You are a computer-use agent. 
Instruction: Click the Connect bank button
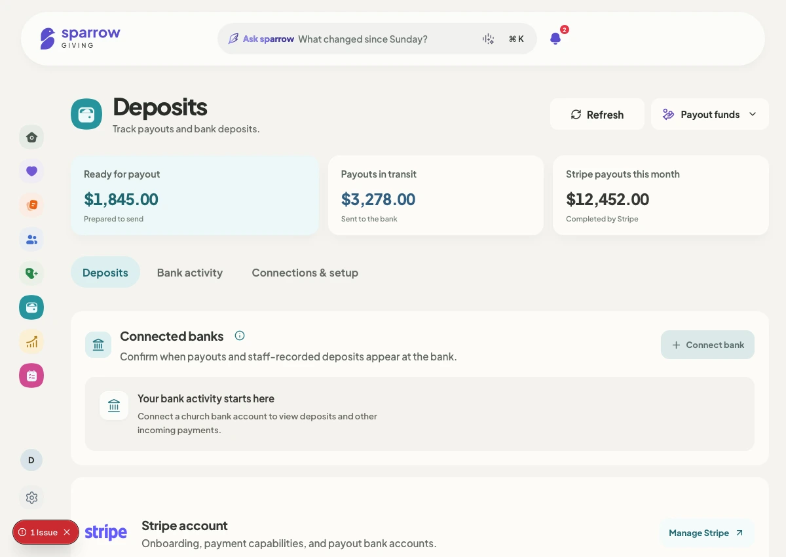click(x=707, y=345)
